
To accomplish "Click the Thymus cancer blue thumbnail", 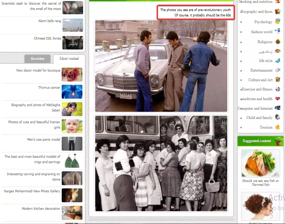I will (72, 92).
